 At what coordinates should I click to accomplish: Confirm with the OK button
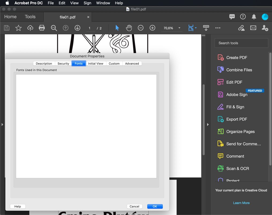tap(155, 206)
